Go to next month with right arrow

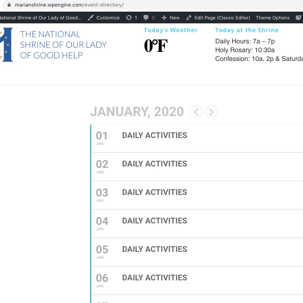(x=211, y=112)
